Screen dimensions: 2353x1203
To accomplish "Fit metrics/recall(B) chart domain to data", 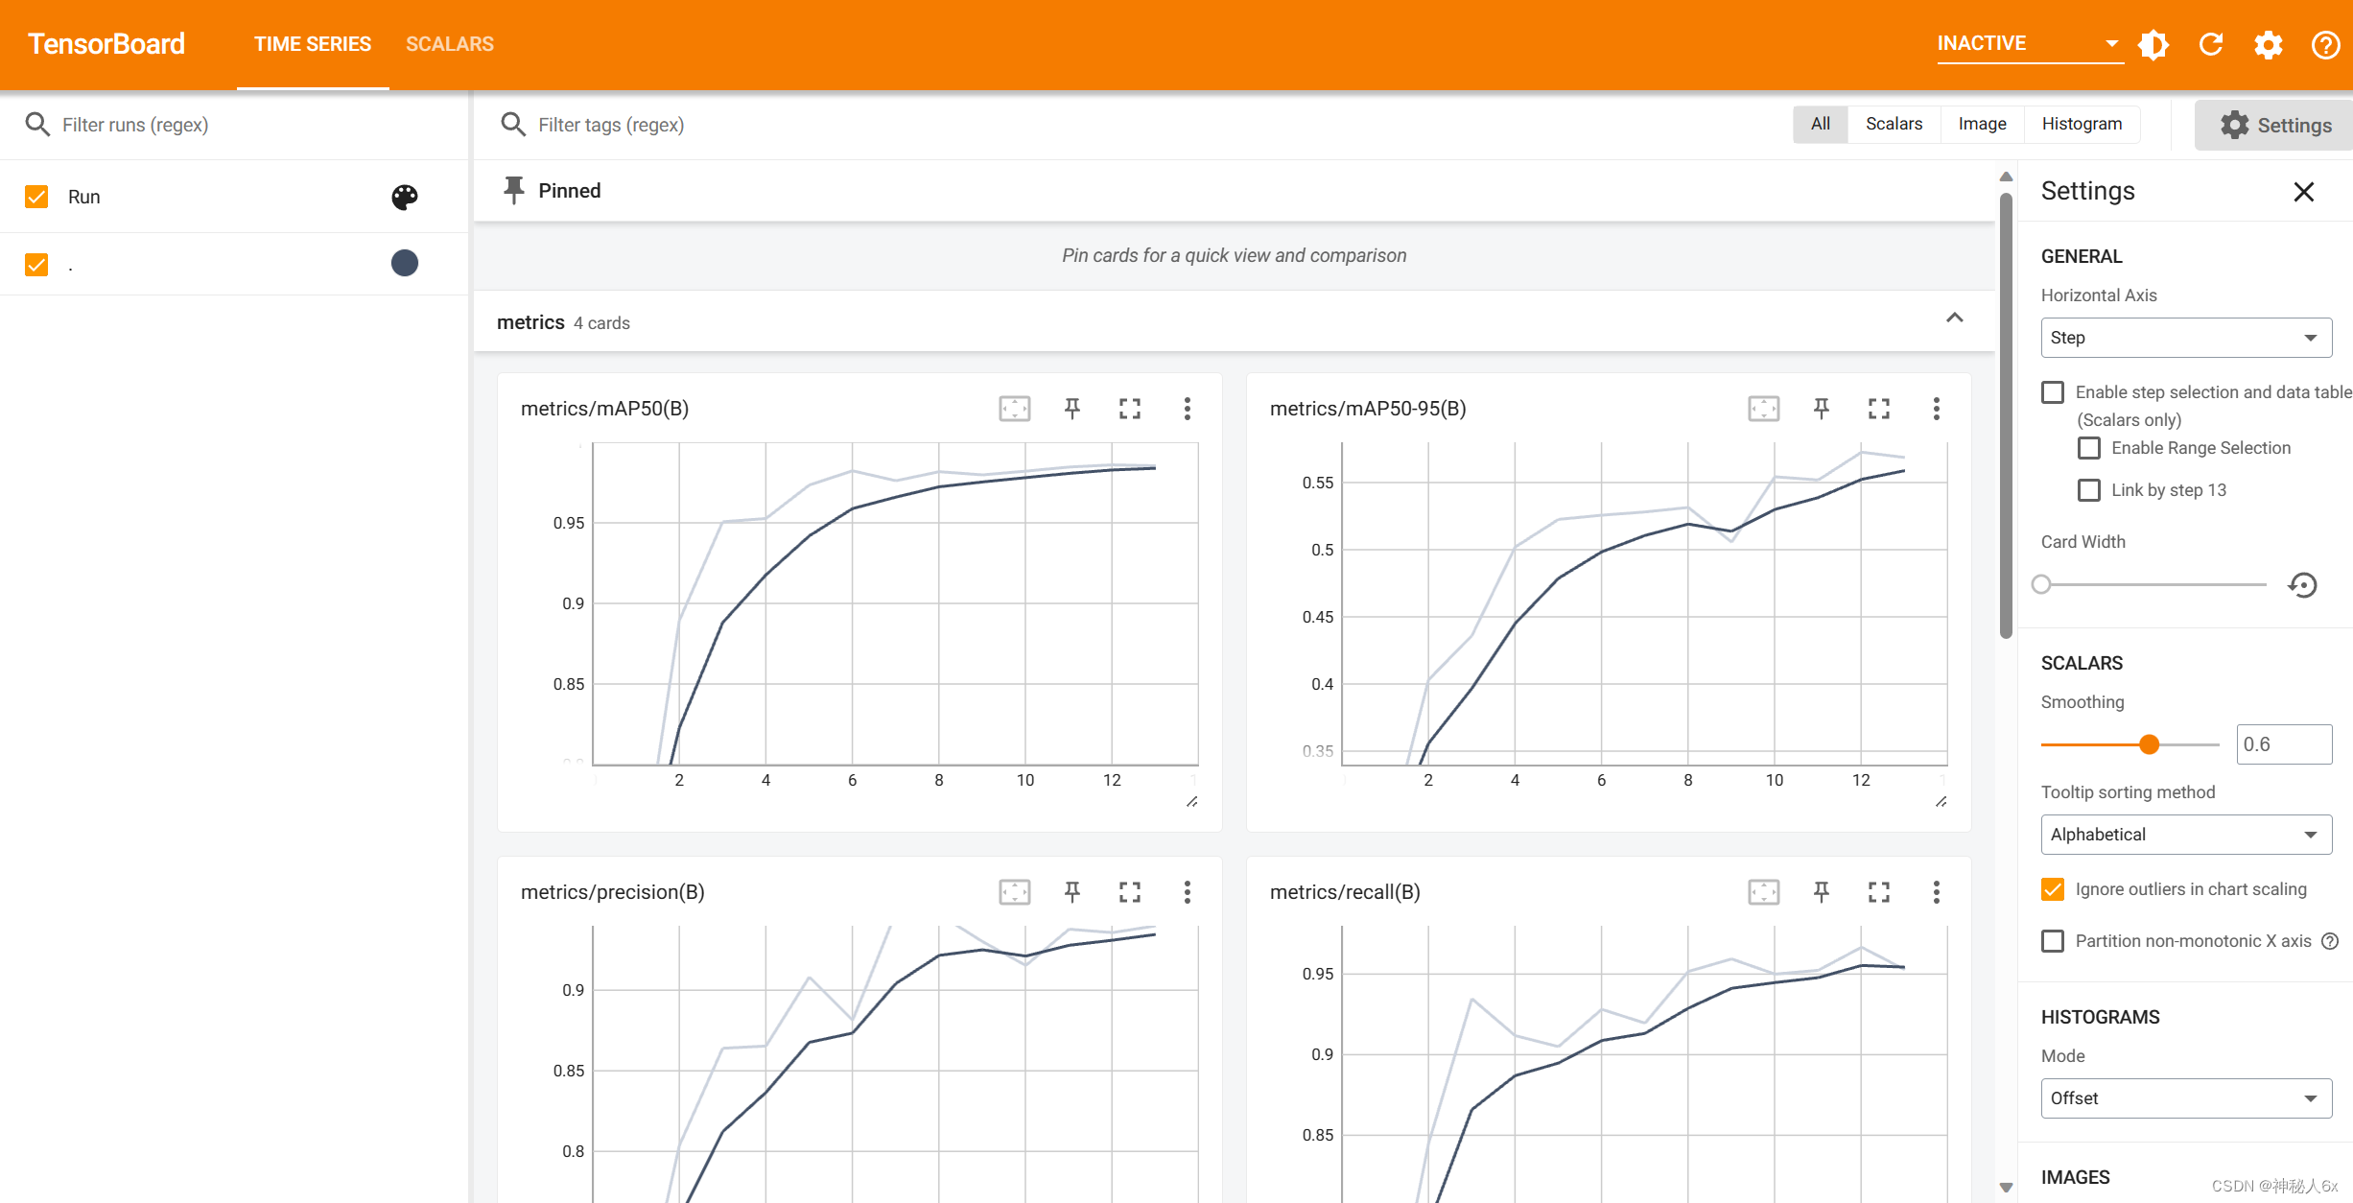I will pyautogui.click(x=1763, y=892).
